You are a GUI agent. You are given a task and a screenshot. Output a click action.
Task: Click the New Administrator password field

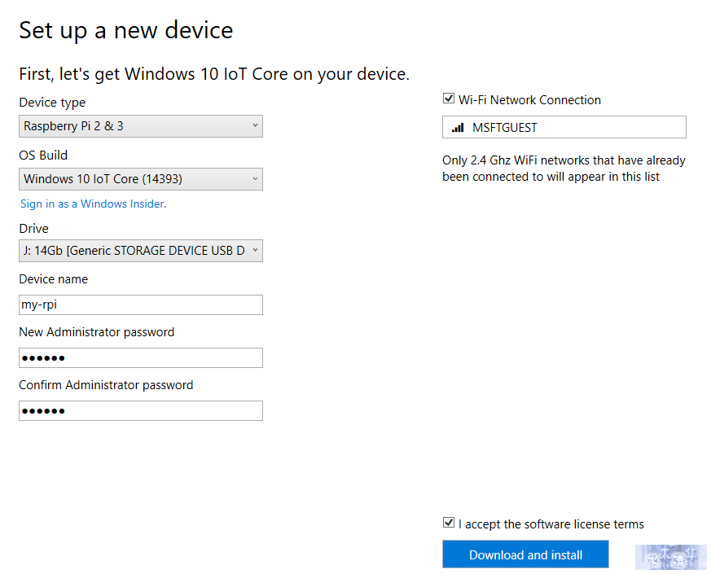pos(141,357)
